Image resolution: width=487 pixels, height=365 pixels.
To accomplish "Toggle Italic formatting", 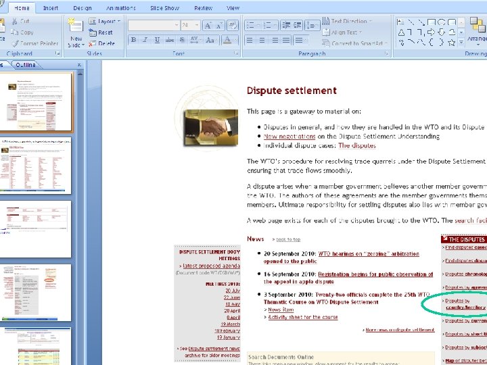I will point(145,40).
